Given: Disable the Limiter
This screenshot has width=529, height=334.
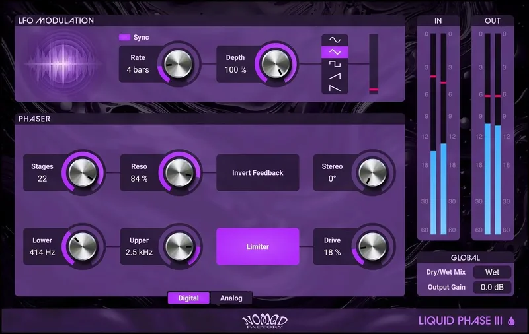Looking at the screenshot, I should (257, 246).
